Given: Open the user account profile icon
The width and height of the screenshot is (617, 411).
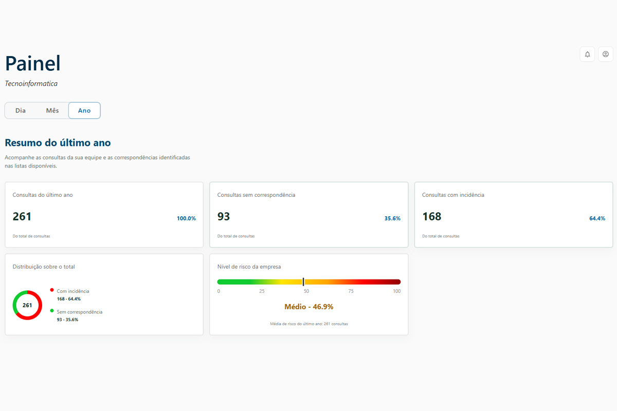Looking at the screenshot, I should (606, 54).
